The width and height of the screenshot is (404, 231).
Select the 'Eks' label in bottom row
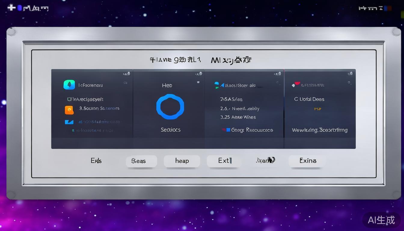click(x=96, y=161)
